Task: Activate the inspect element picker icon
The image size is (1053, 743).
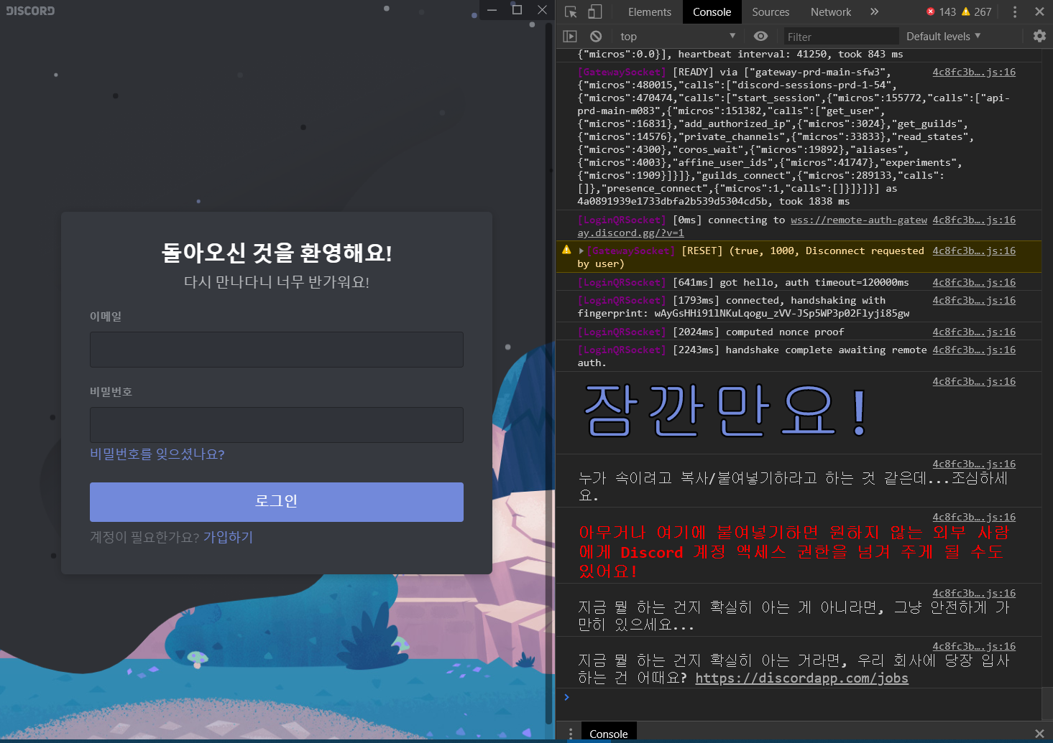Action: pos(571,11)
